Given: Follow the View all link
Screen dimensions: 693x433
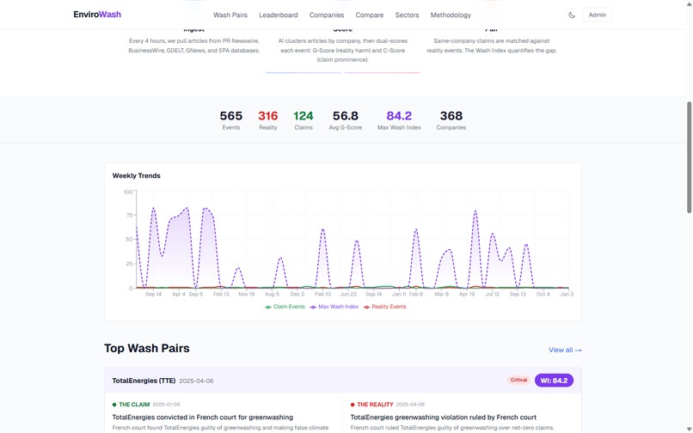Looking at the screenshot, I should [565, 350].
